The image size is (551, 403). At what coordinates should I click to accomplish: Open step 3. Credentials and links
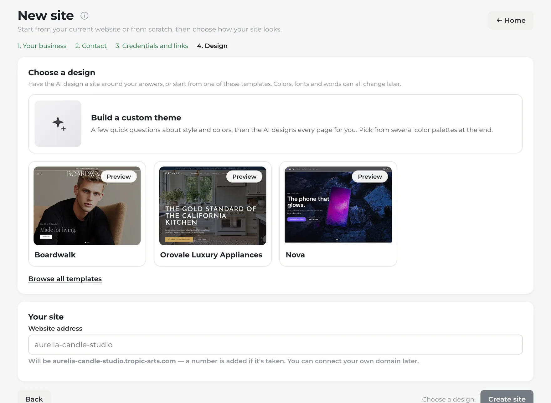[x=152, y=46]
